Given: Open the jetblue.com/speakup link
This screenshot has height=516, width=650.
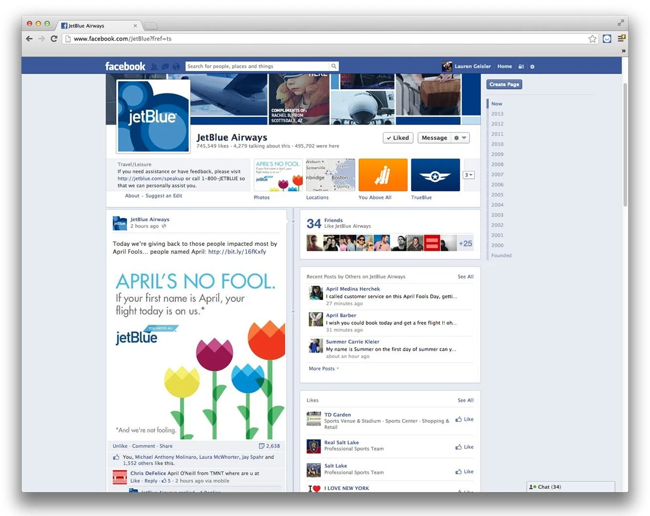Looking at the screenshot, I should point(151,179).
